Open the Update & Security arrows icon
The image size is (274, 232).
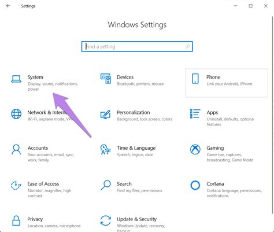106,220
